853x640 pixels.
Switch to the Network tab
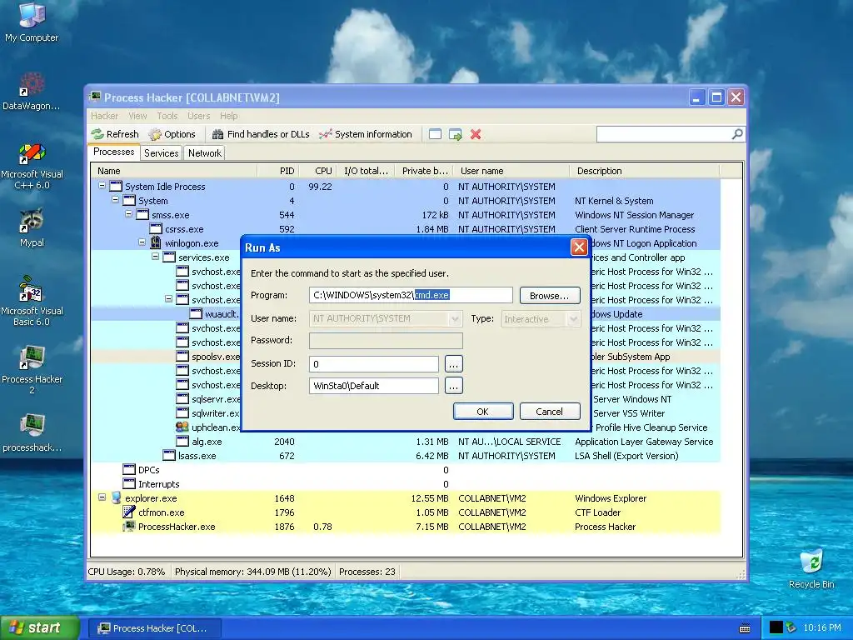(x=205, y=153)
